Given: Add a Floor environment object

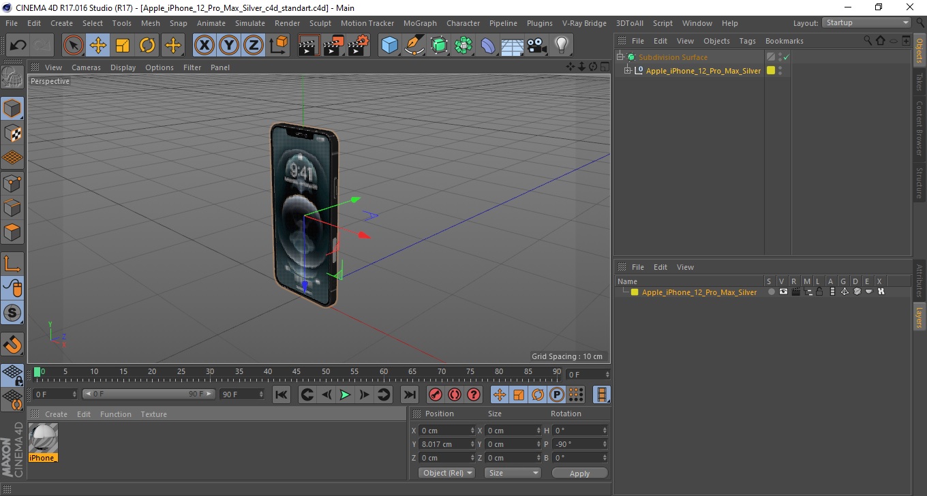Looking at the screenshot, I should coord(512,46).
